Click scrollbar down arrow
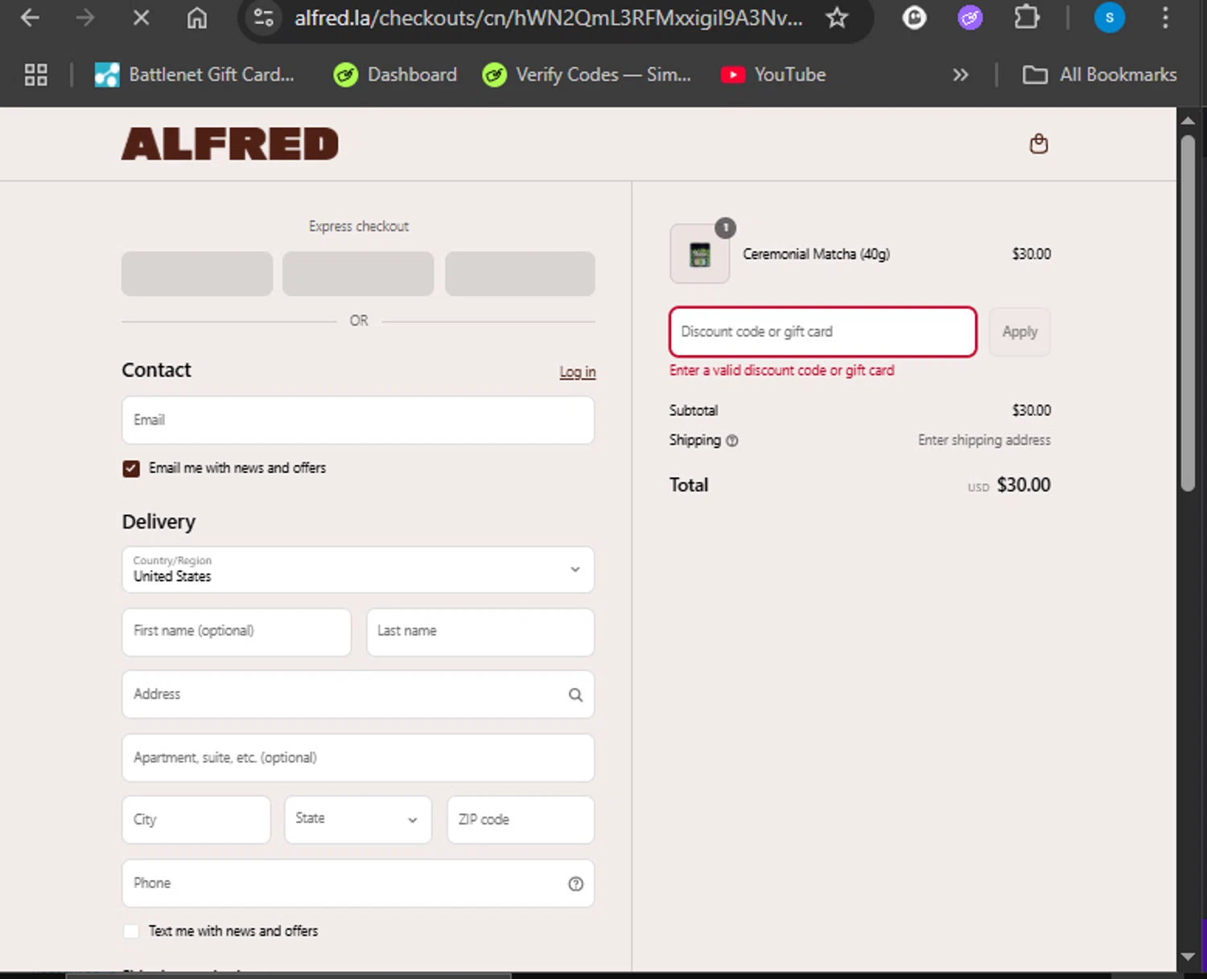The image size is (1207, 979). click(x=1188, y=956)
